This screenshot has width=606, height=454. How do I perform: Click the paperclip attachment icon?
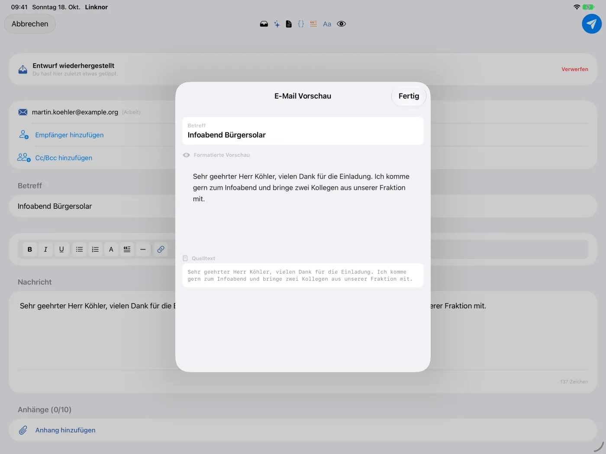[23, 430]
